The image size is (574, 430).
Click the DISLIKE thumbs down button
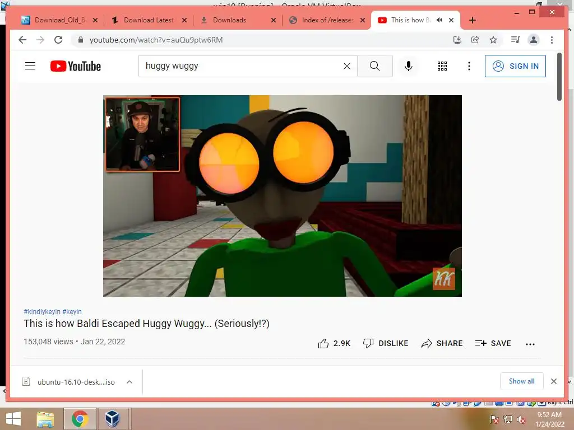click(386, 343)
